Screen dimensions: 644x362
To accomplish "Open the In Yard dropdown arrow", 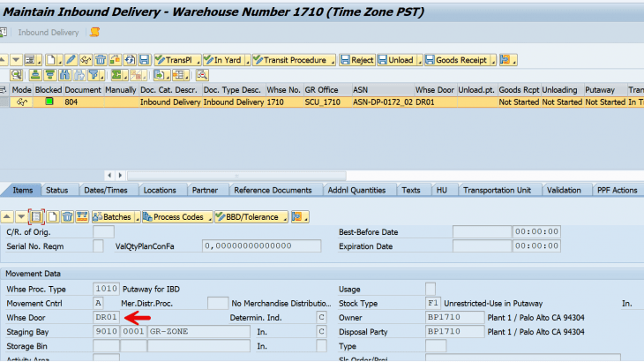I will (248, 62).
